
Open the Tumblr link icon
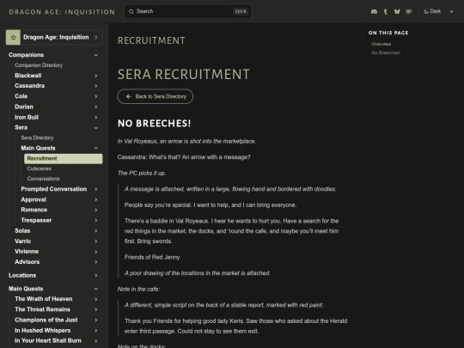pos(385,11)
